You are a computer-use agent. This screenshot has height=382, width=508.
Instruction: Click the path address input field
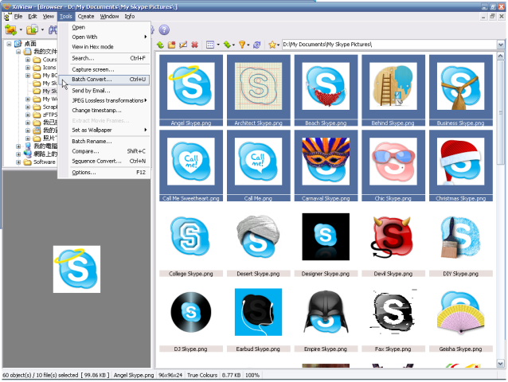click(x=389, y=45)
